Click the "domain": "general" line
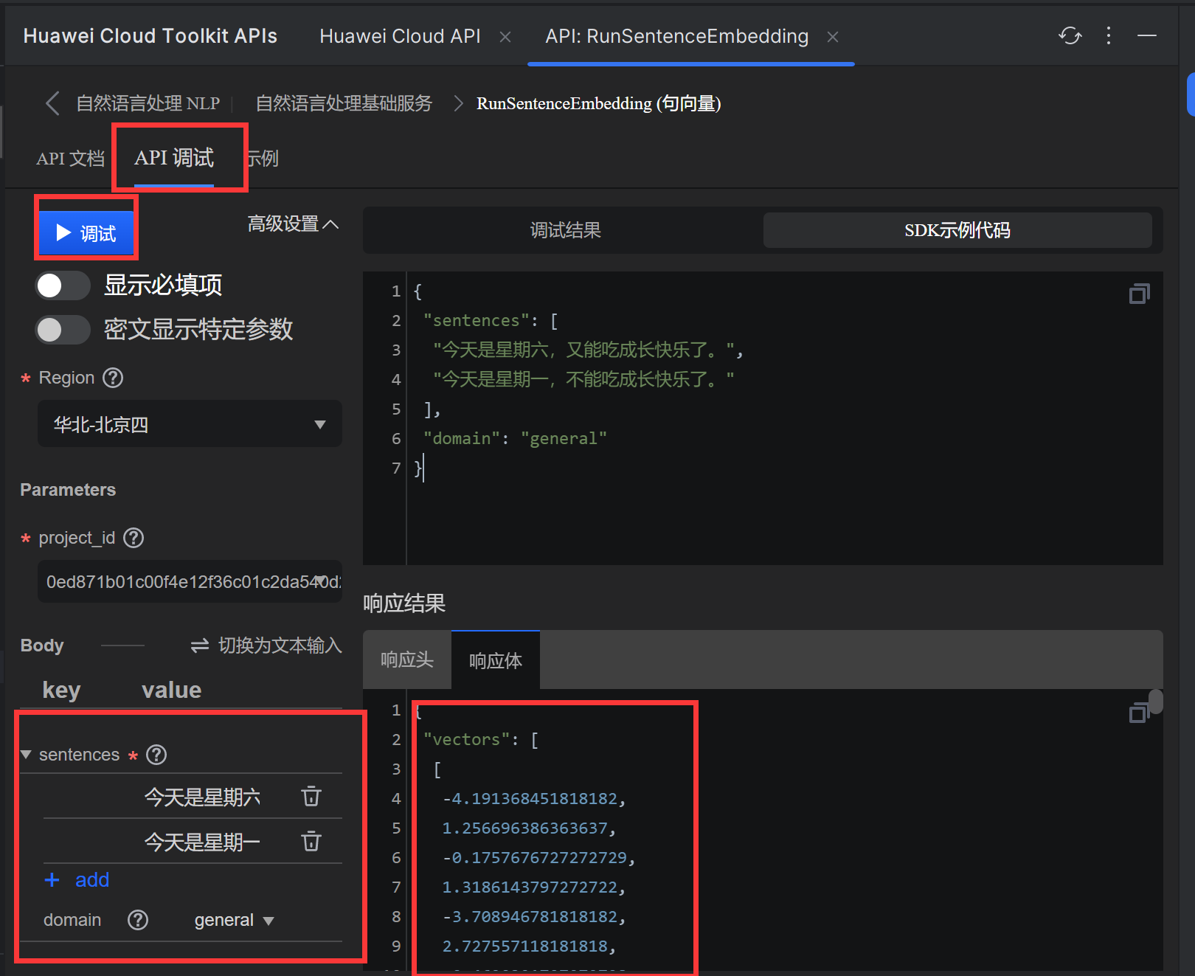The height and width of the screenshot is (976, 1195). click(516, 438)
